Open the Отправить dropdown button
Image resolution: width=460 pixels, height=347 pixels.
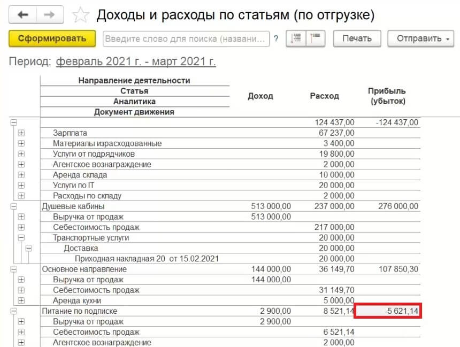(421, 38)
